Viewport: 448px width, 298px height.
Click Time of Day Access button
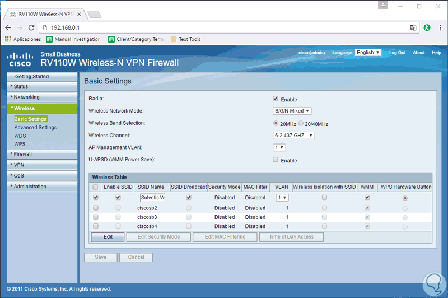pyautogui.click(x=291, y=237)
